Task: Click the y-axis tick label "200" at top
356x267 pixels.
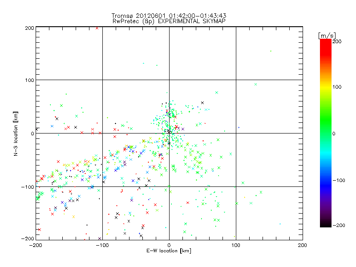Action: point(30,28)
